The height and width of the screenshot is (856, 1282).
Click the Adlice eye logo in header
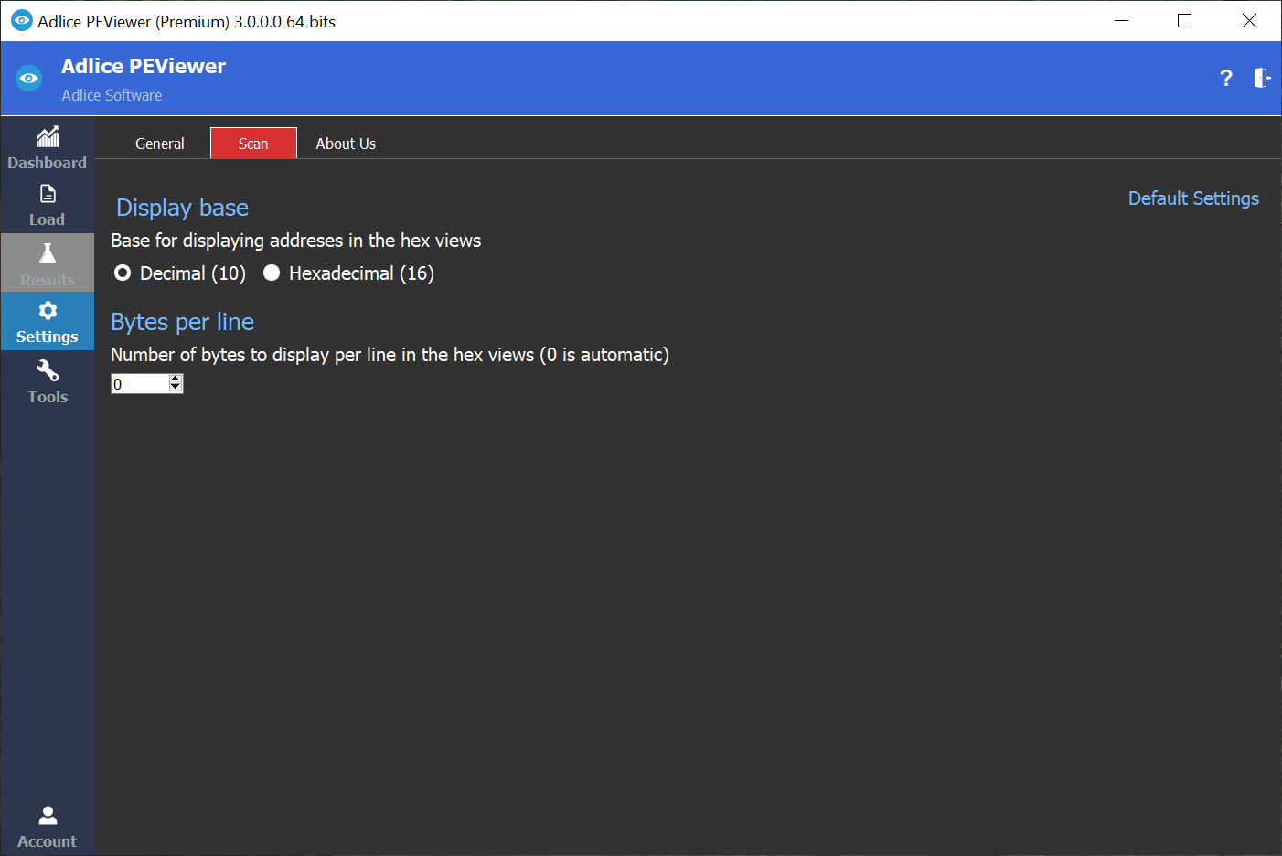[x=29, y=79]
